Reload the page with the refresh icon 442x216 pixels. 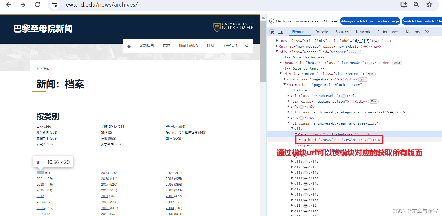click(x=37, y=4)
